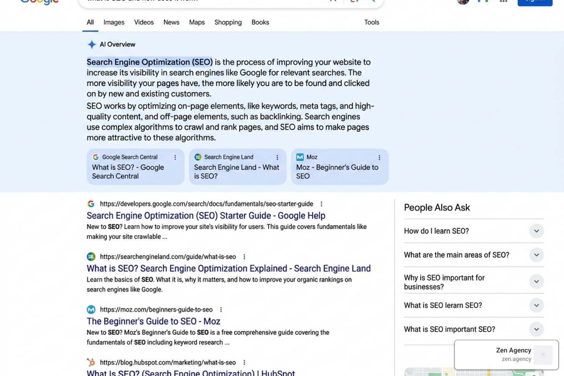Switch to the Videos tab
This screenshot has height=376, width=564.
[144, 22]
